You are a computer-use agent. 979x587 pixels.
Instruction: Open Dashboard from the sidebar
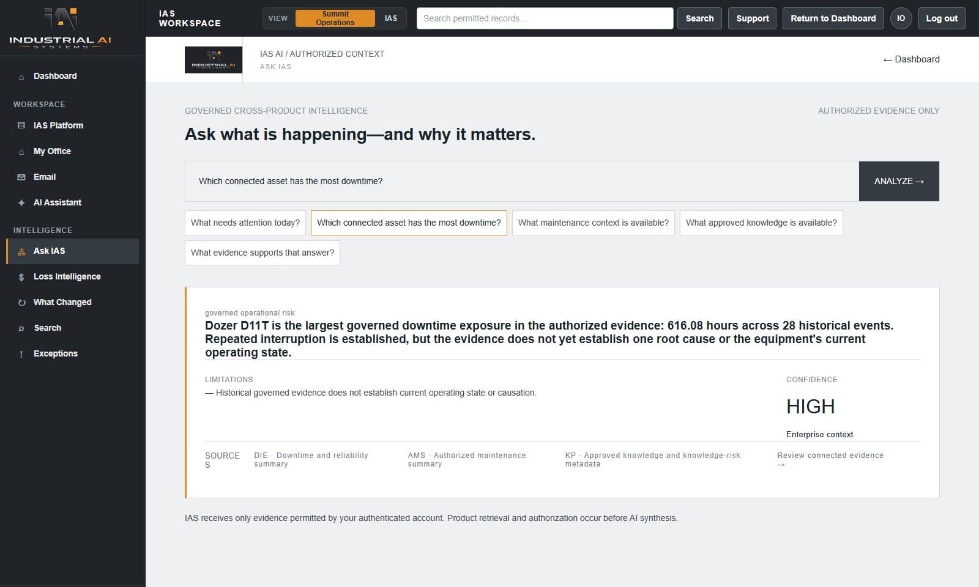[72, 76]
